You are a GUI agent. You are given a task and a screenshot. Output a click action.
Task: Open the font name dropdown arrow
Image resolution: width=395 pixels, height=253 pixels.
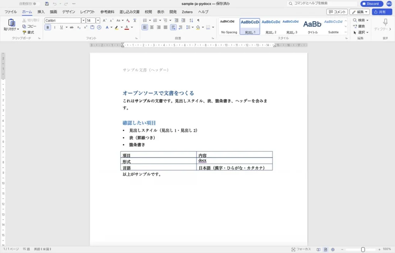point(83,20)
